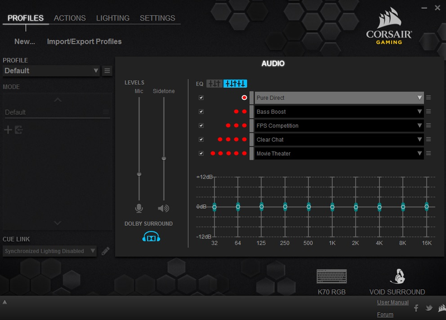The height and width of the screenshot is (320, 446).
Task: Open Synchronized Lighting Disabled dropdown
Action: click(50, 251)
